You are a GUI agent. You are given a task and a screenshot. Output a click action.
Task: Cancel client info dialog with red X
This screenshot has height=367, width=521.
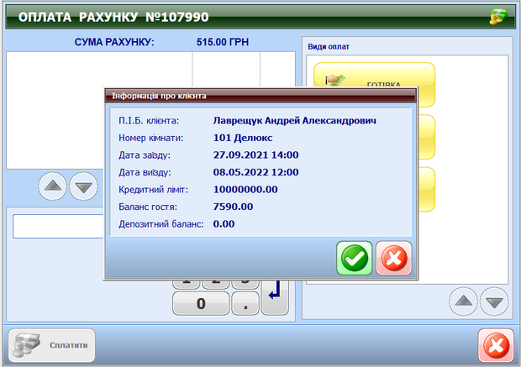point(394,258)
